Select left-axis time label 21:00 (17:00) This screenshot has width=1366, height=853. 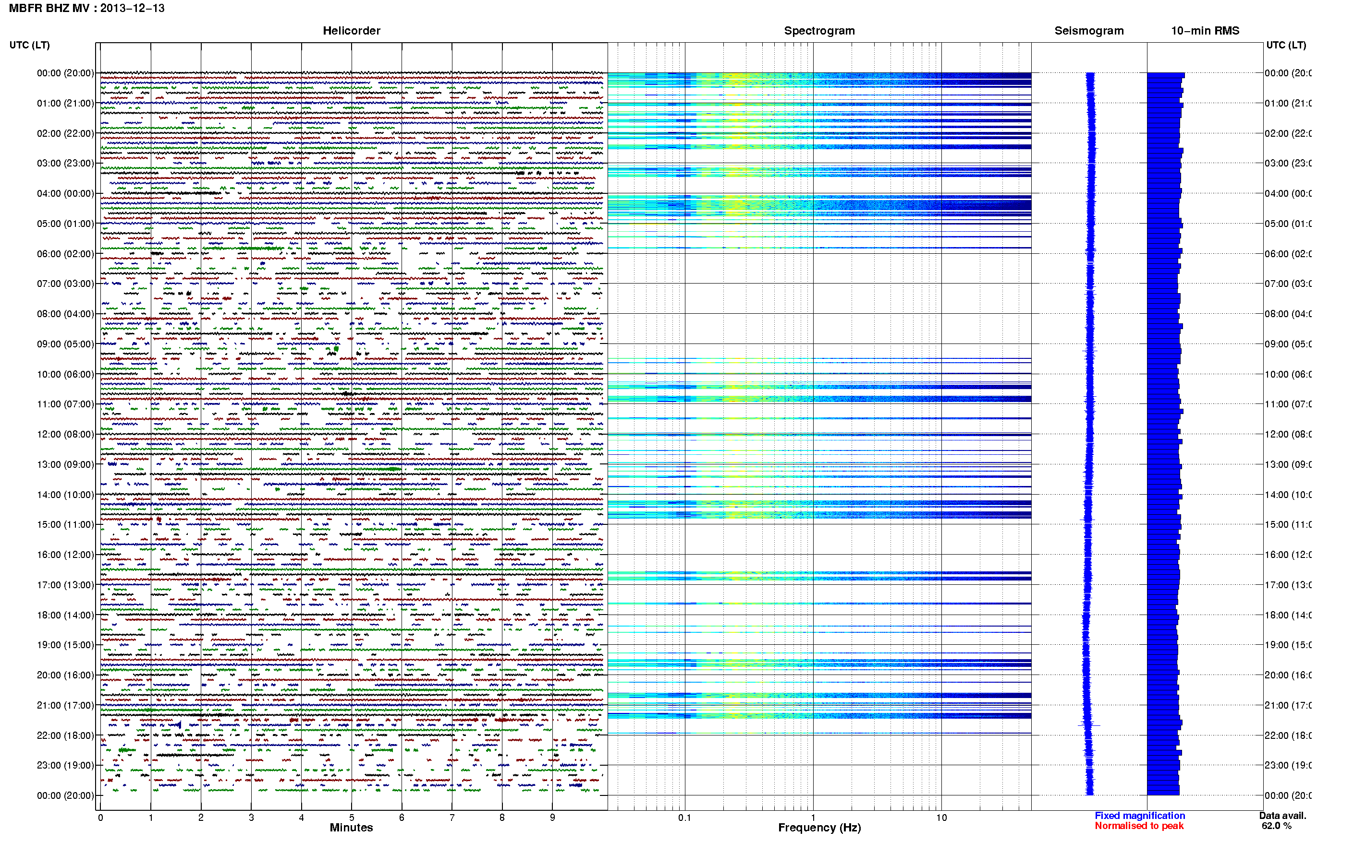pos(65,705)
